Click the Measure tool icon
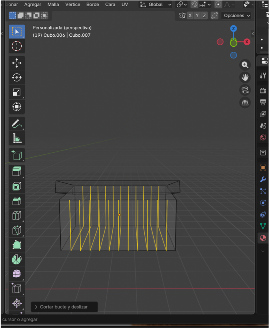The height and width of the screenshot is (329, 270). click(17, 138)
